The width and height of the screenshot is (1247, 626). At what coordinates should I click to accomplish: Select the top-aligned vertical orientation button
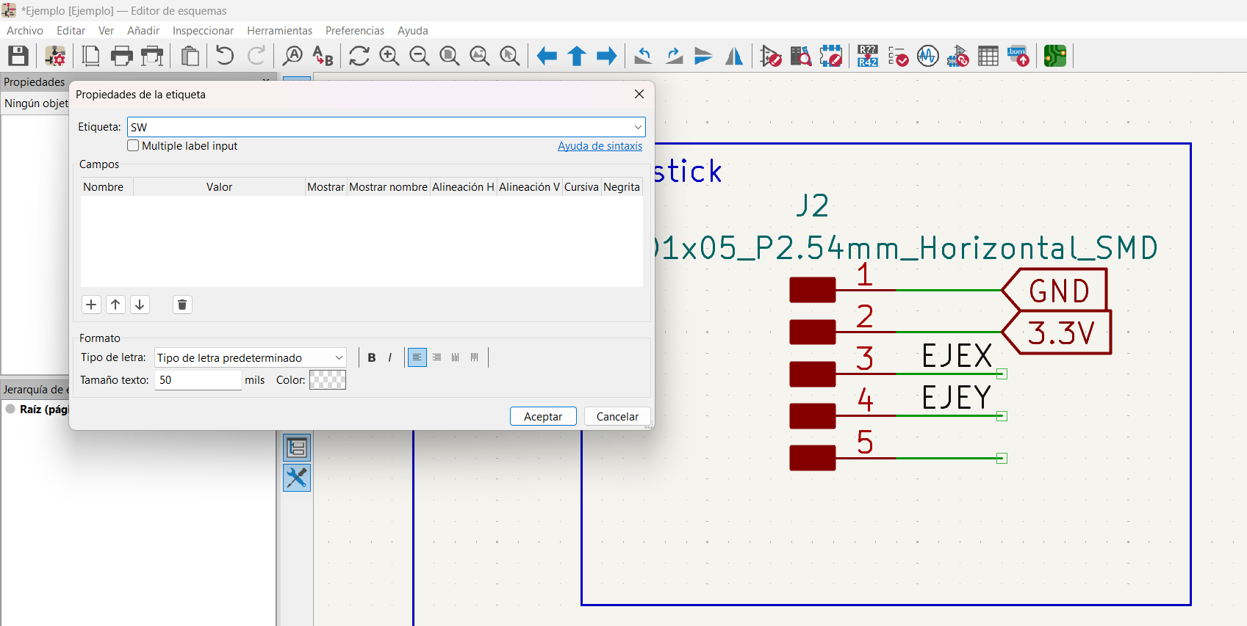(x=475, y=357)
